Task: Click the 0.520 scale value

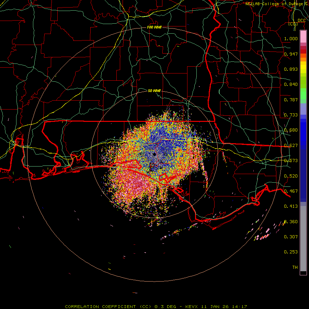Action: (x=291, y=176)
